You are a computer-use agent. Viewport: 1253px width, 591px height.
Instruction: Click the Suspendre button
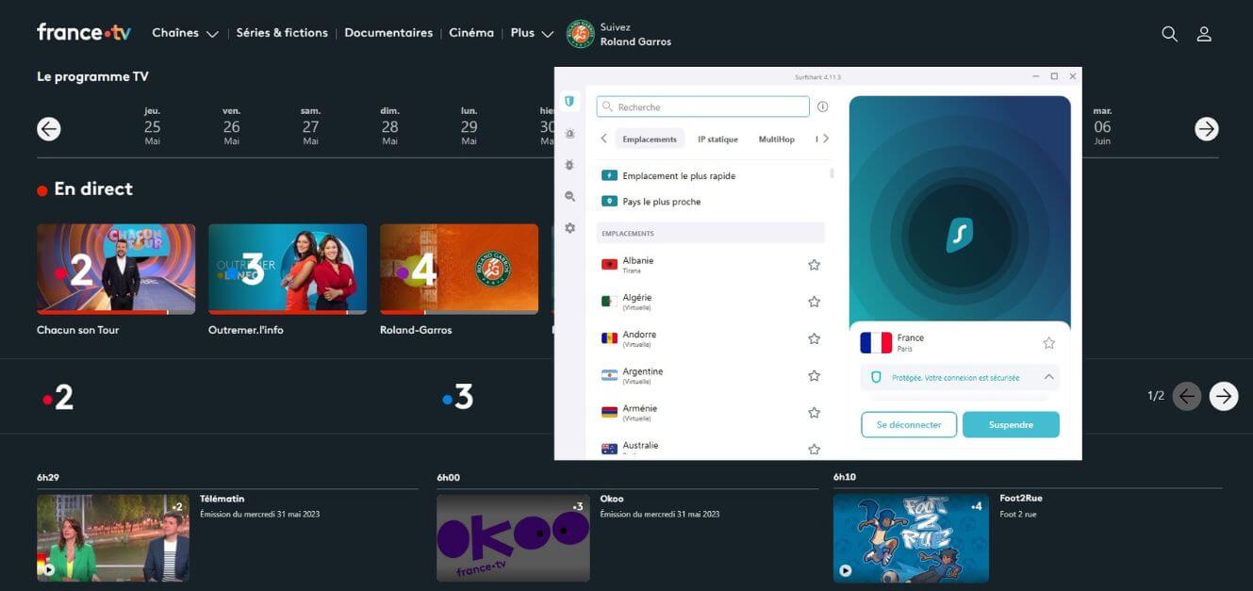tap(1011, 425)
